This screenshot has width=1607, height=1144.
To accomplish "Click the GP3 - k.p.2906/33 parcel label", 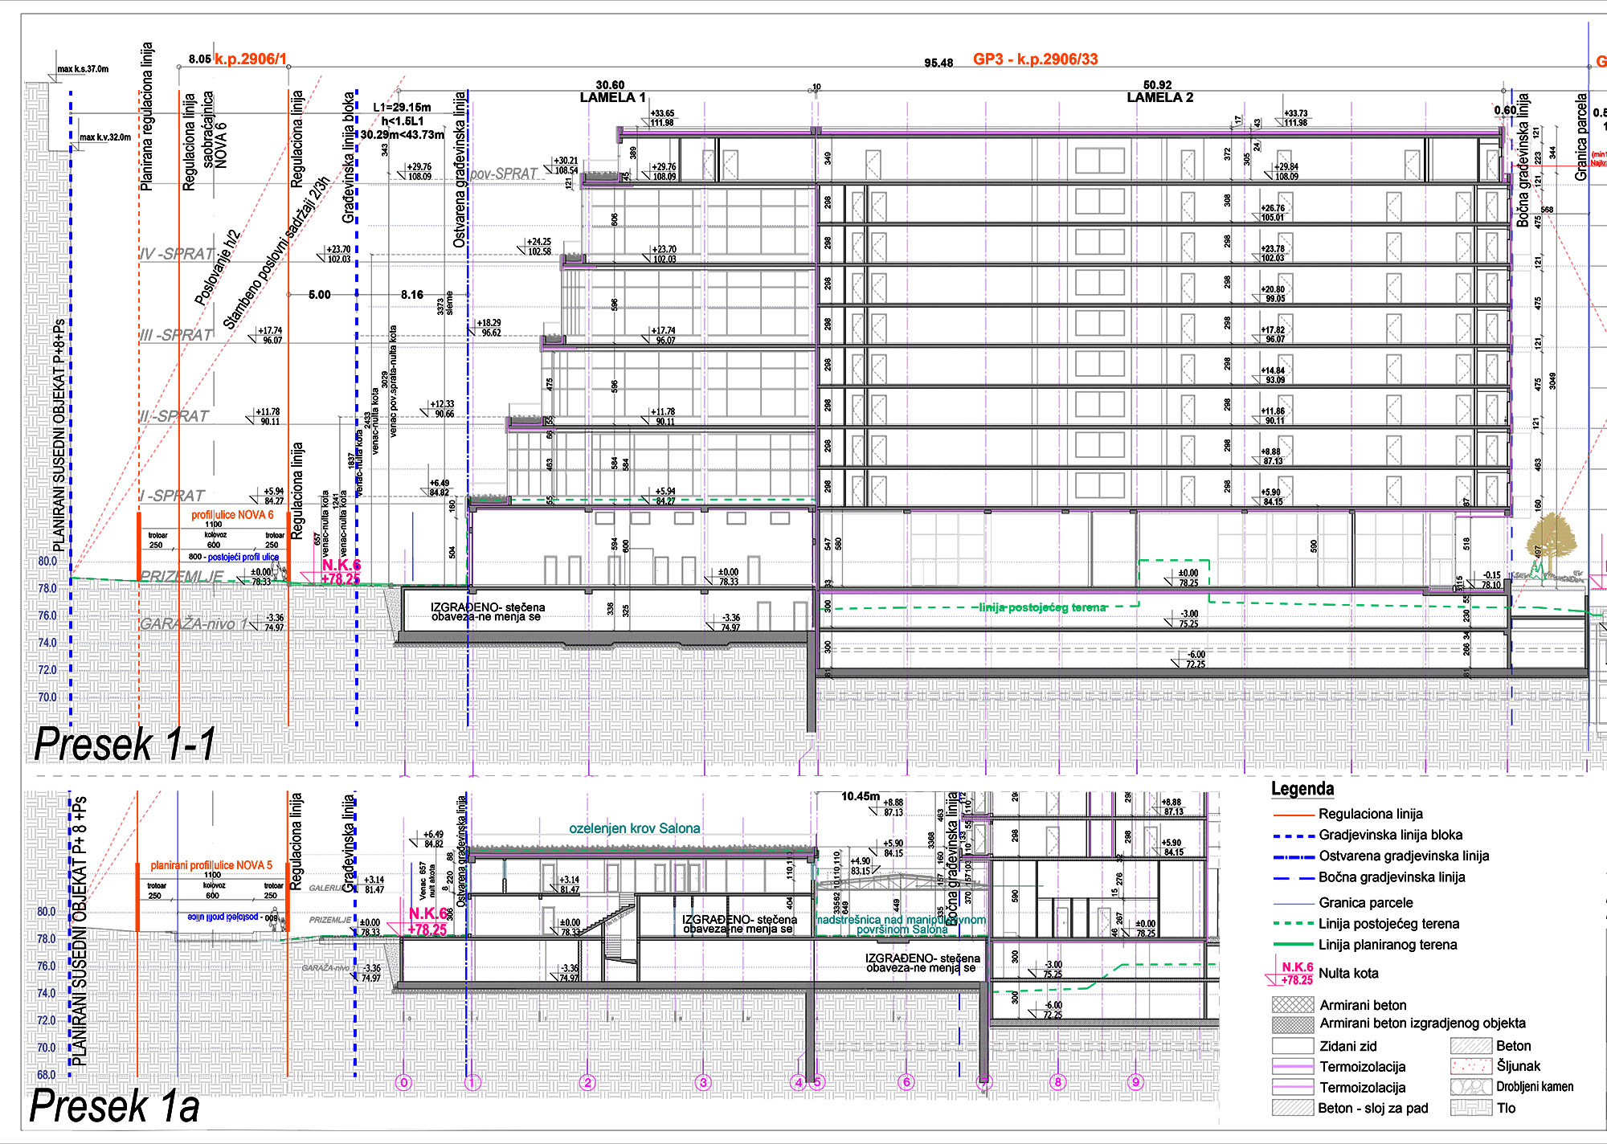I will [1035, 59].
